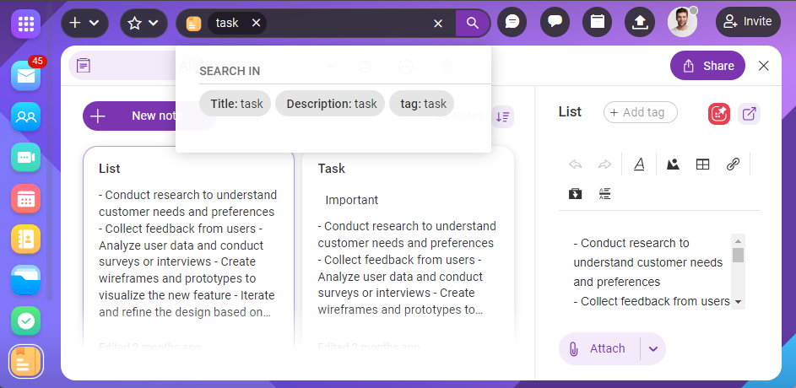Open text formatting options
This screenshot has width=796, height=388.
tap(639, 164)
